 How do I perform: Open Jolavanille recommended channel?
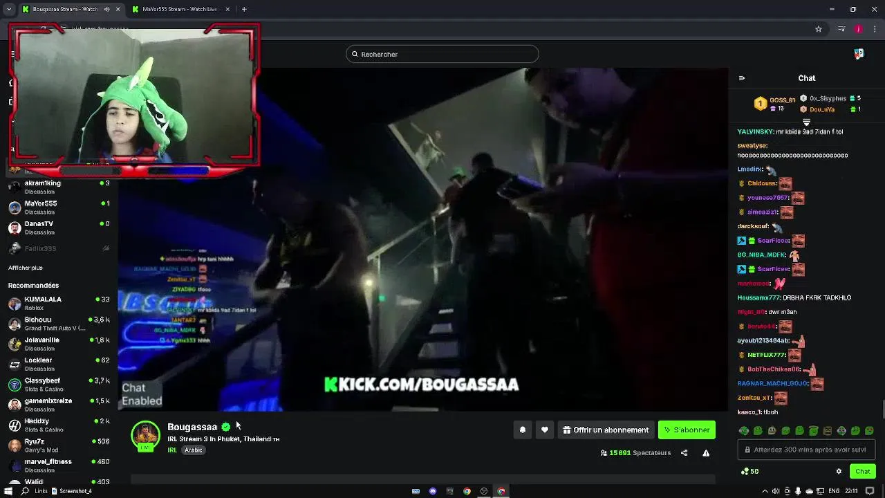coord(59,344)
